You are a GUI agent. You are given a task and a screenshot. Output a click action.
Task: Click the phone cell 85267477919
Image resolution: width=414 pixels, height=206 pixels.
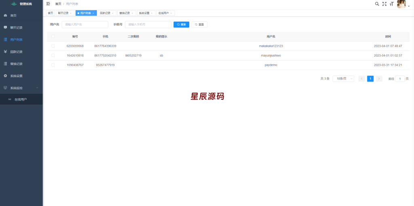coord(106,65)
